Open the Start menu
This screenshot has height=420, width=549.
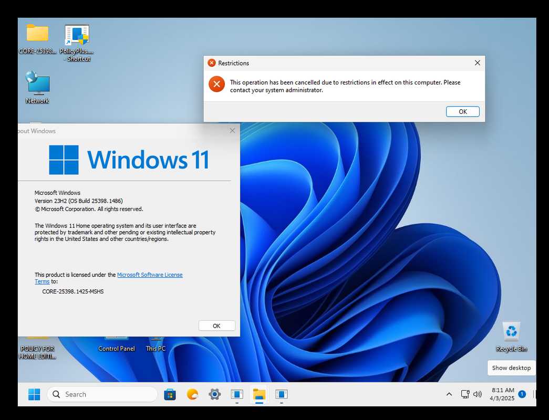34,394
